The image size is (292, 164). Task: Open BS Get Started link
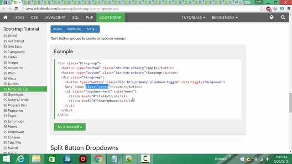(14, 41)
